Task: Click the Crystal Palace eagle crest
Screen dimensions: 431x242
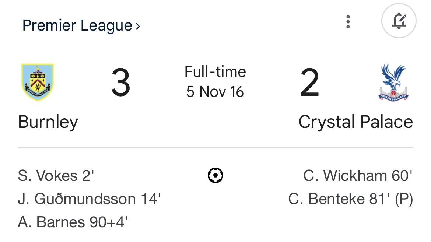Action: (393, 83)
